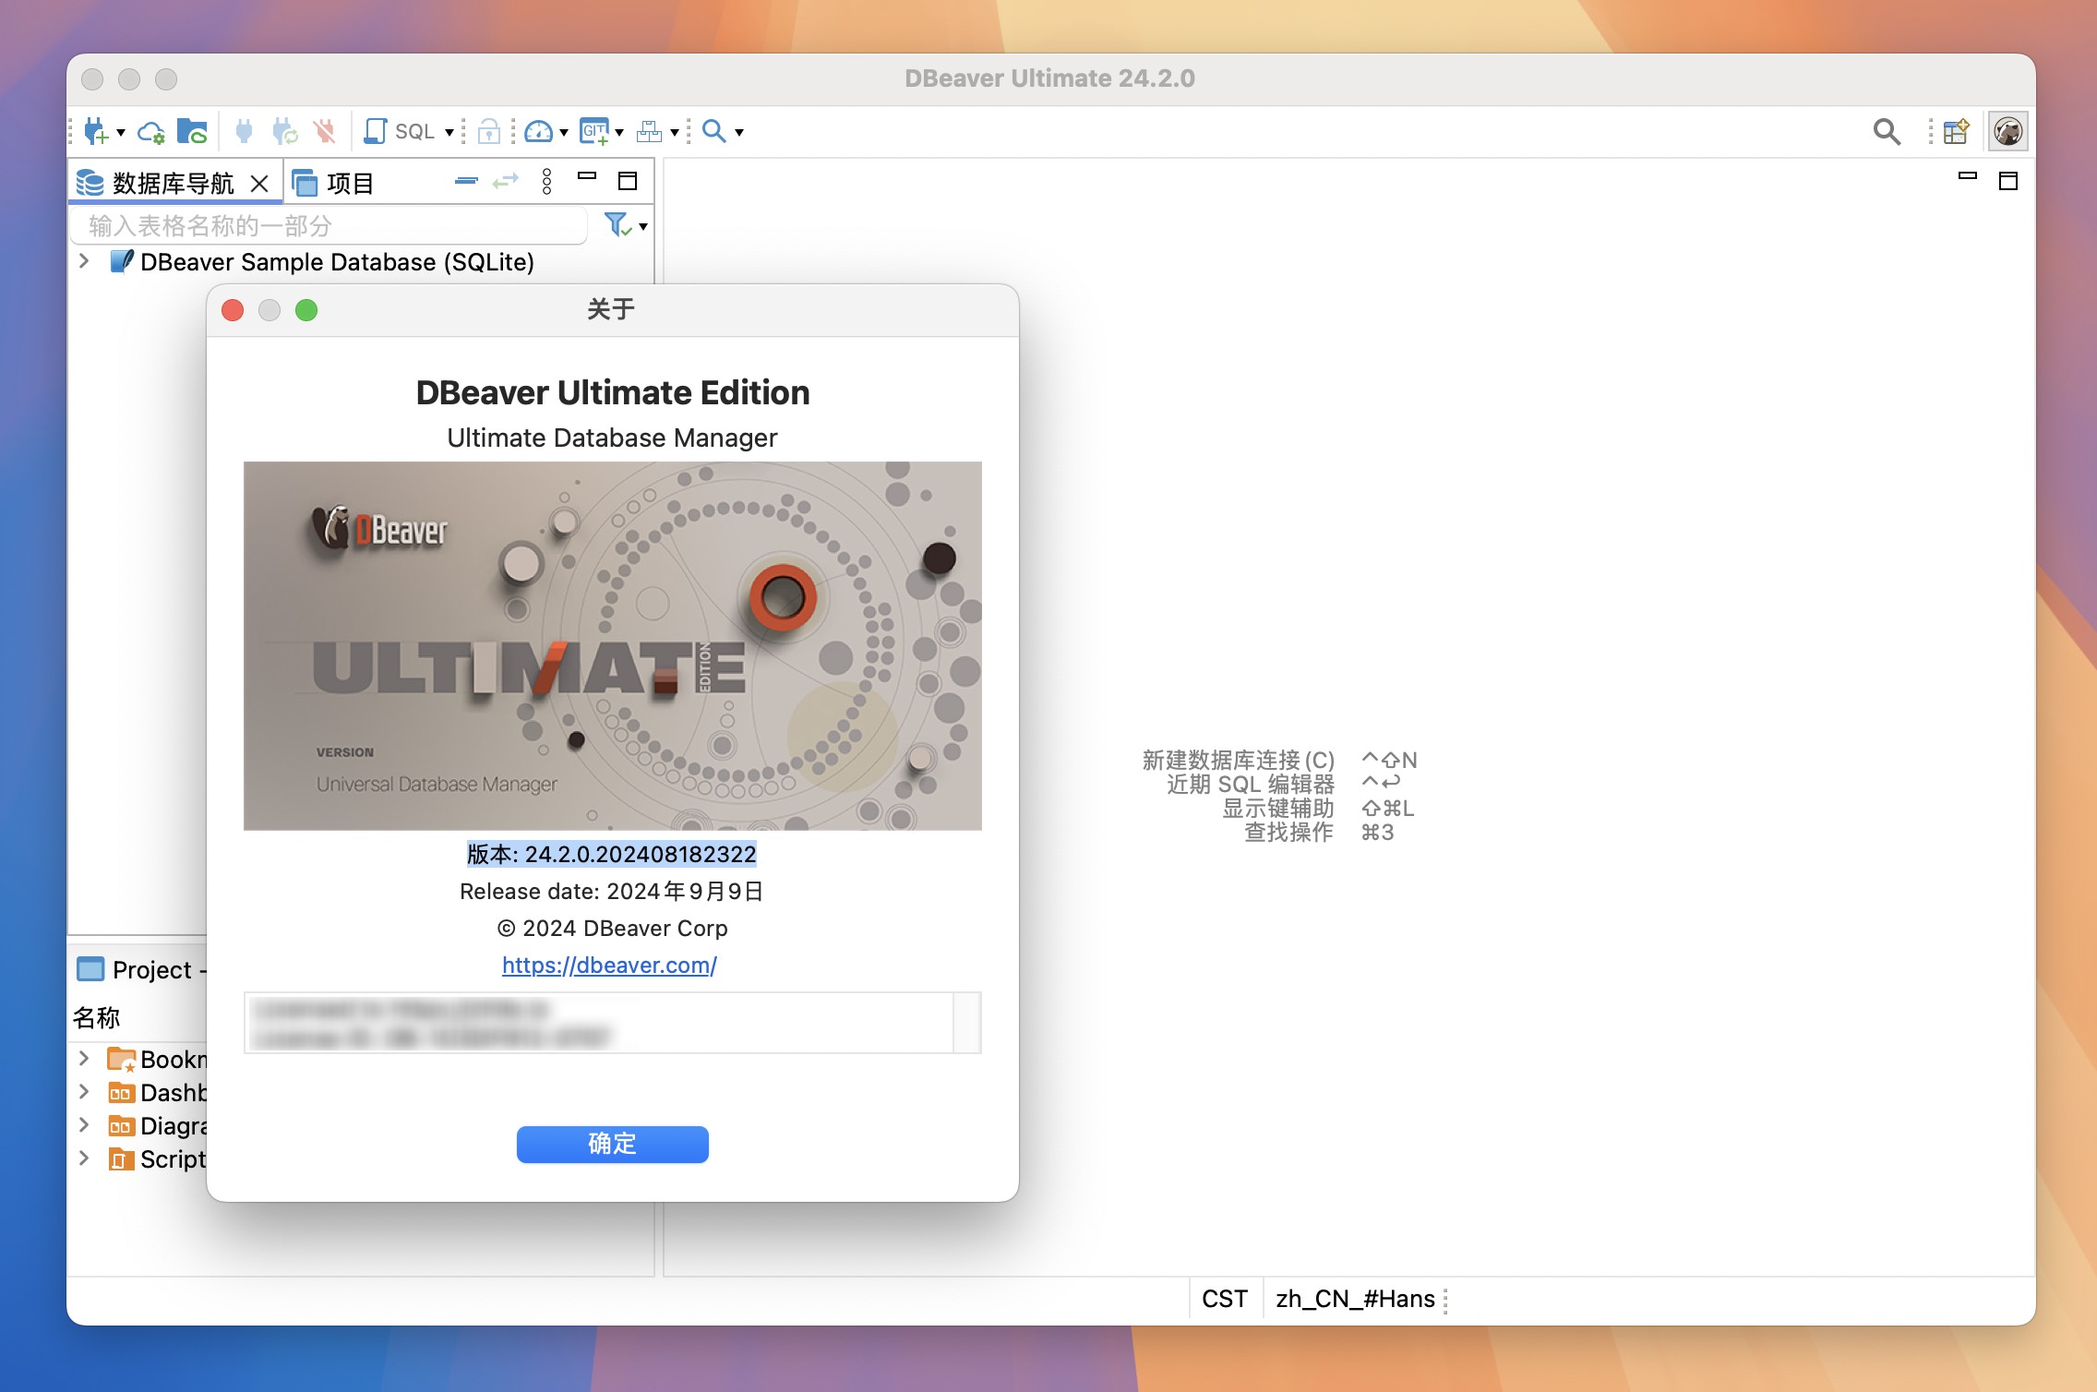Click the navigator filter funnel icon
The height and width of the screenshot is (1392, 2097).
pyautogui.click(x=617, y=224)
